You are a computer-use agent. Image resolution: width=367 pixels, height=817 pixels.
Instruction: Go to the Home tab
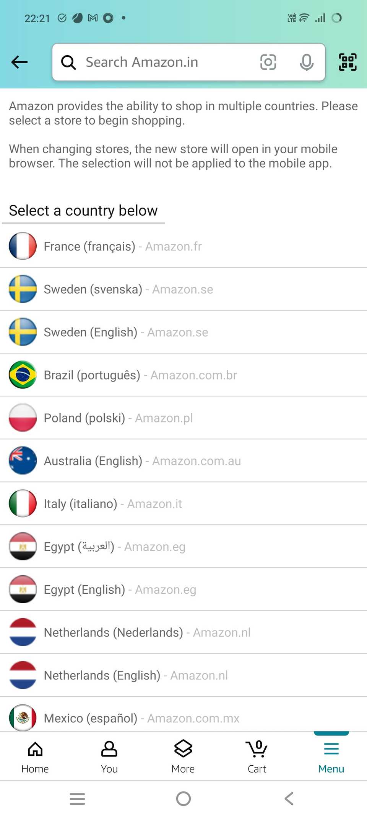pos(35,756)
